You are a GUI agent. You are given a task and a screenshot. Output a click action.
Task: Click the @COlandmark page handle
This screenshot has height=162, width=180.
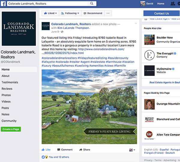pos(10,62)
